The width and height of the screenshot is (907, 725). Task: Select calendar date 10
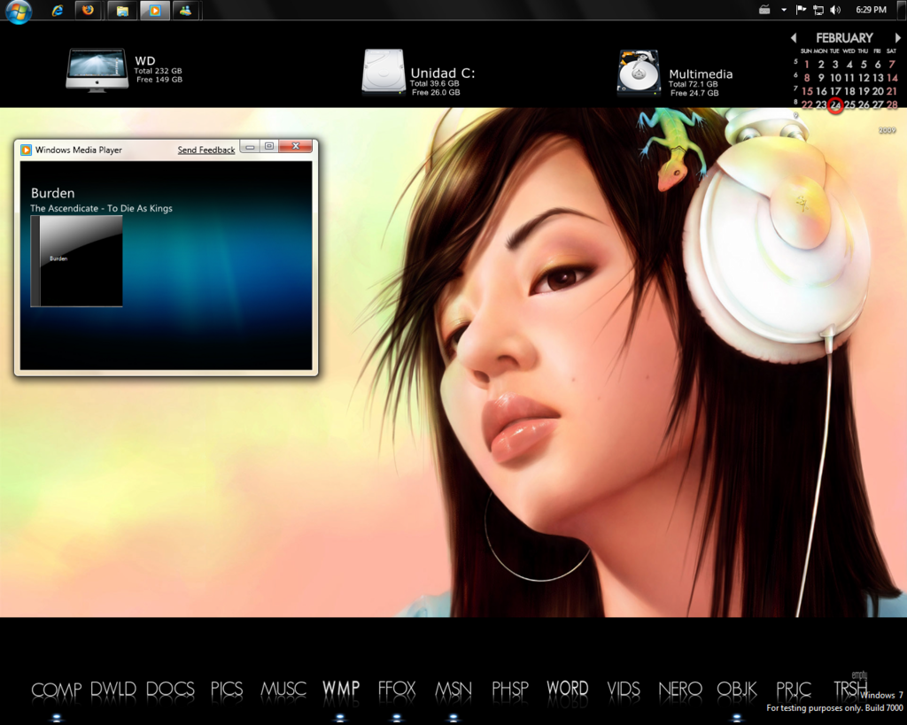pos(835,78)
